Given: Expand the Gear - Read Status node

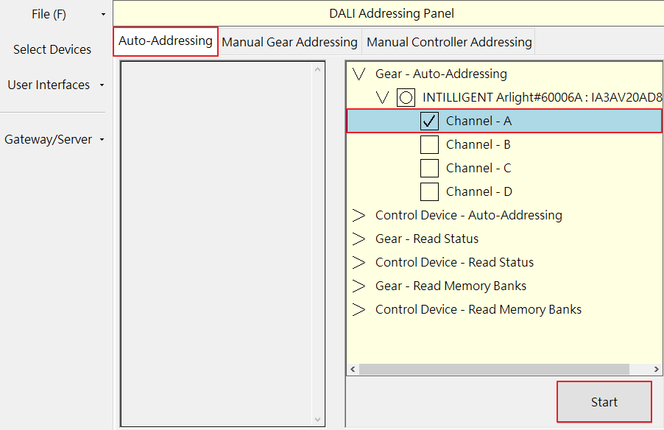Looking at the screenshot, I should click(x=359, y=239).
